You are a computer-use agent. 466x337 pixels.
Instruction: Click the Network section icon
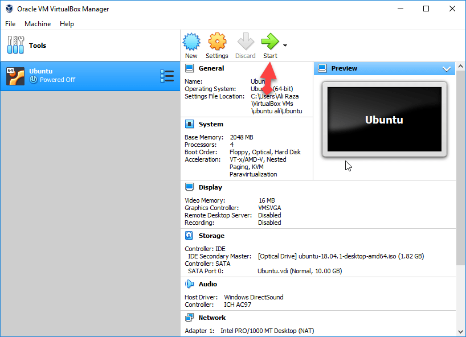click(x=190, y=318)
